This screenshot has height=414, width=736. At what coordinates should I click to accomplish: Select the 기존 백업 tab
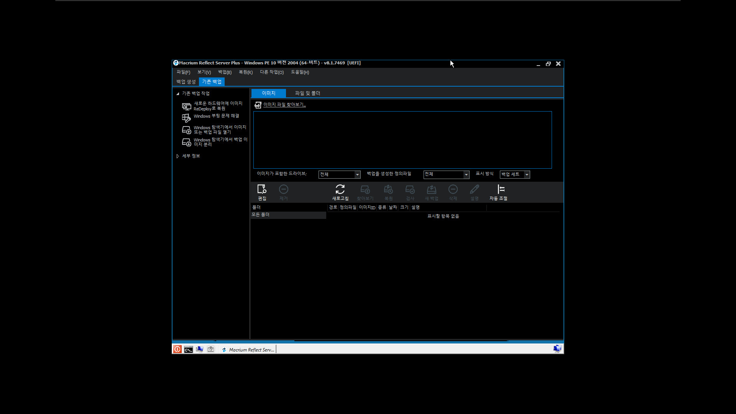[212, 82]
